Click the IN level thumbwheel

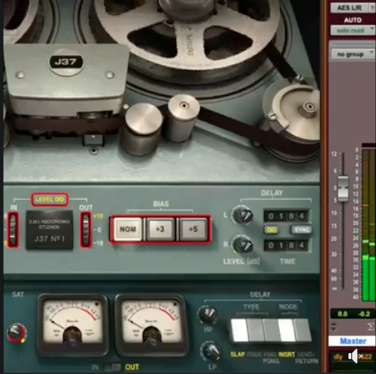(13, 229)
